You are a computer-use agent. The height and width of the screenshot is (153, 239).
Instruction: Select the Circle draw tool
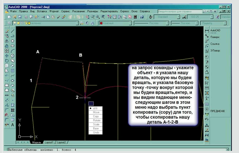pos(13,56)
